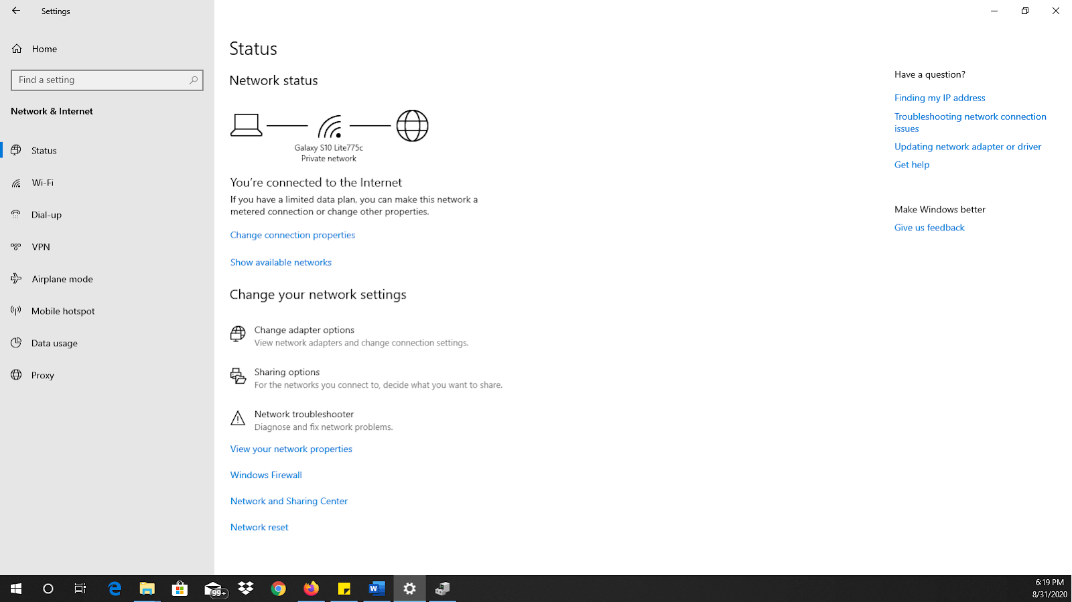
Task: Select Airplane mode in sidebar
Action: [62, 279]
